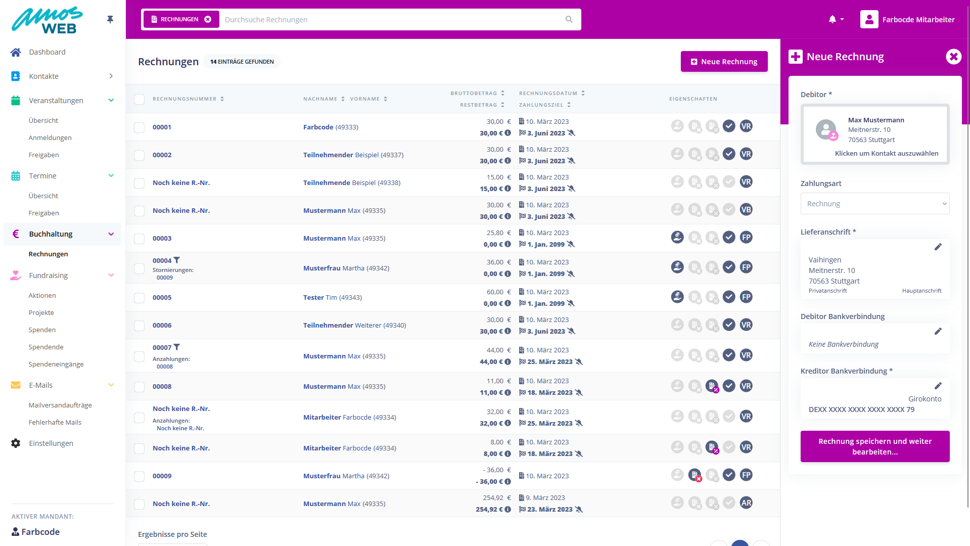Click the FP badge in row 00003
Screen dimensions: 970x546
click(x=746, y=237)
